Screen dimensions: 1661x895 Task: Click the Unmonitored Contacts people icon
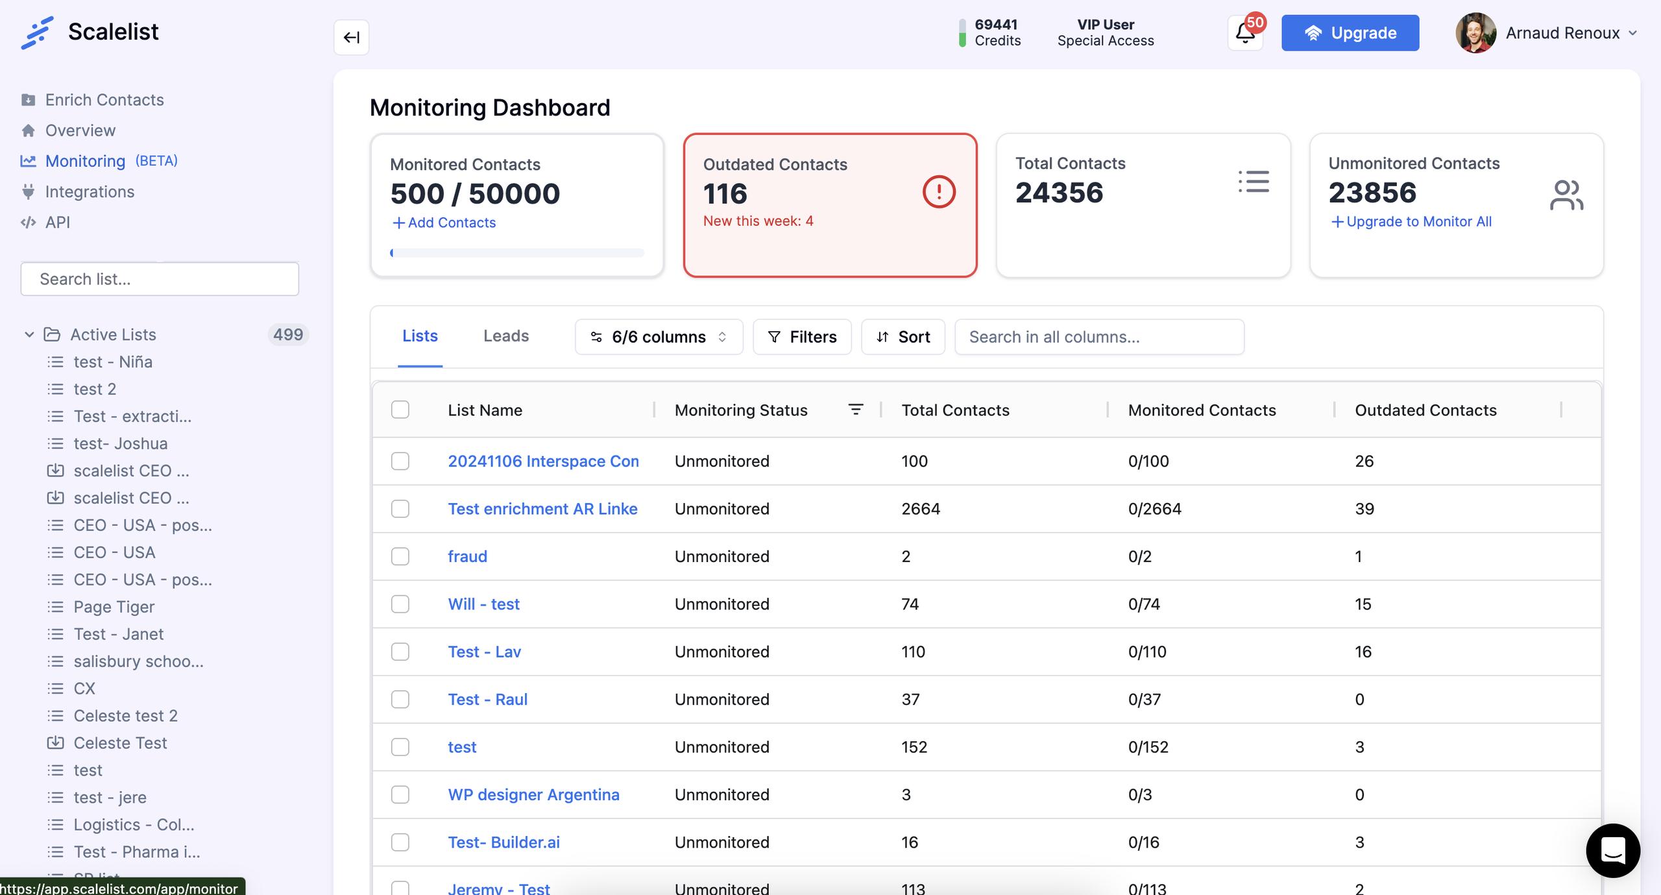pyautogui.click(x=1566, y=195)
